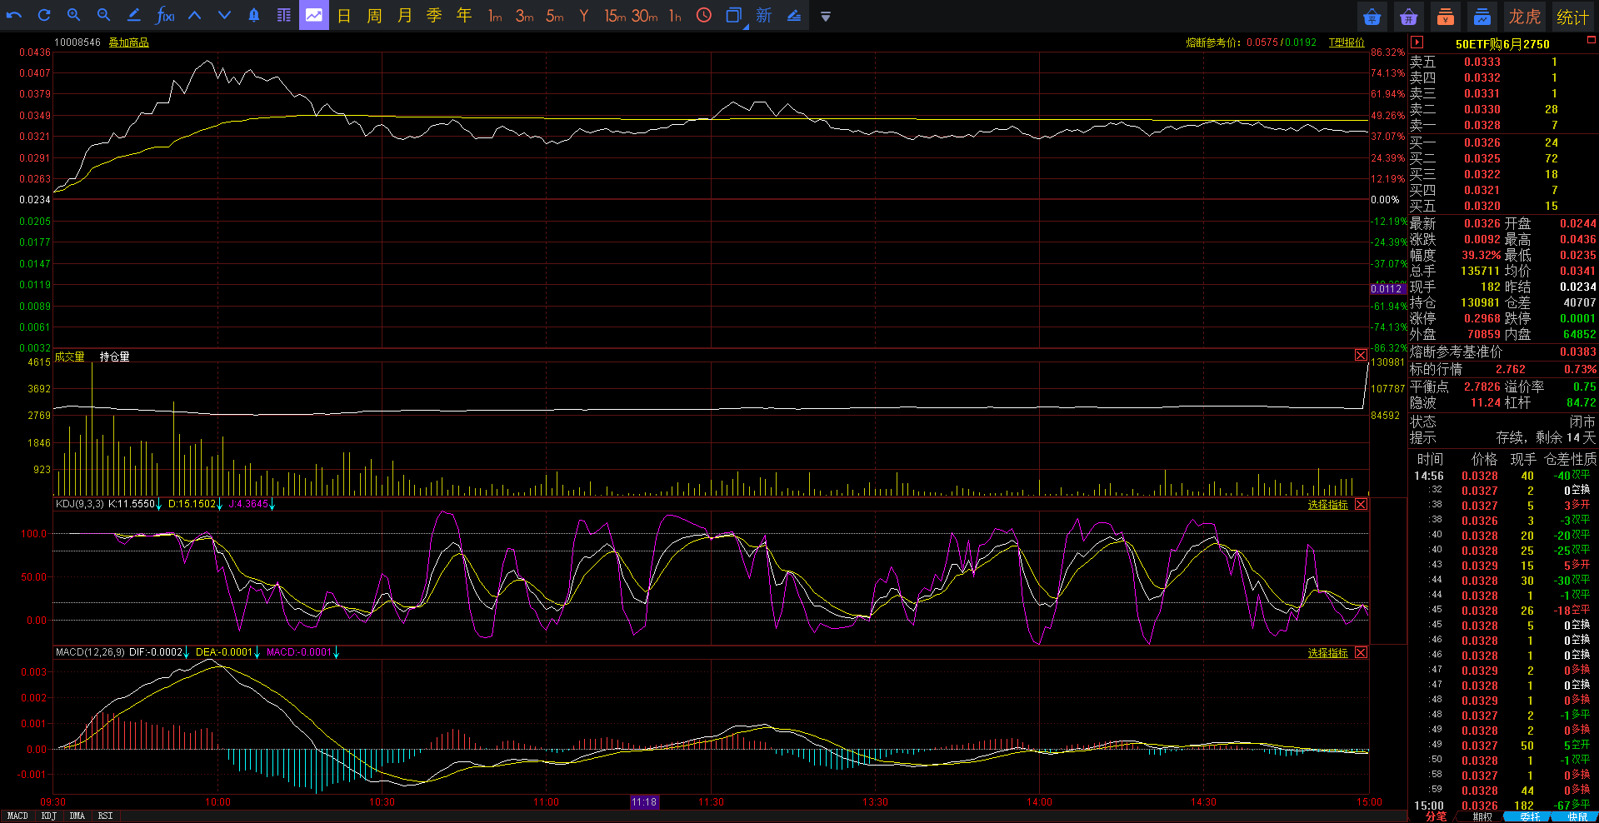Click the eraser icon next to 新

(x=794, y=15)
